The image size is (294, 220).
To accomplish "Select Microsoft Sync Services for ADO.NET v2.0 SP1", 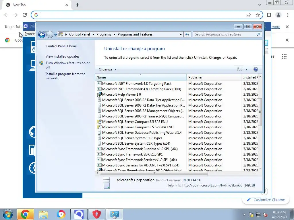I will click(141, 165).
